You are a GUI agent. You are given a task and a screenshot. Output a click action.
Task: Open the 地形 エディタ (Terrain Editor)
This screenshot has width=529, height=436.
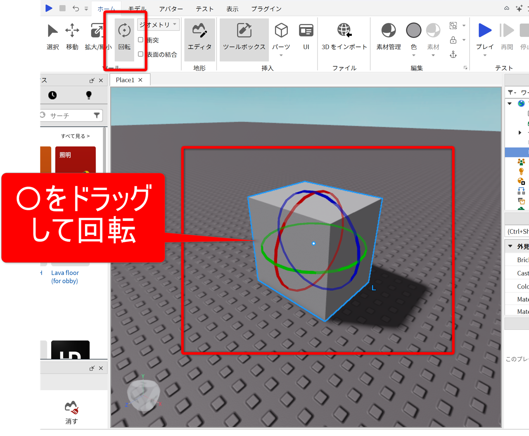[199, 36]
